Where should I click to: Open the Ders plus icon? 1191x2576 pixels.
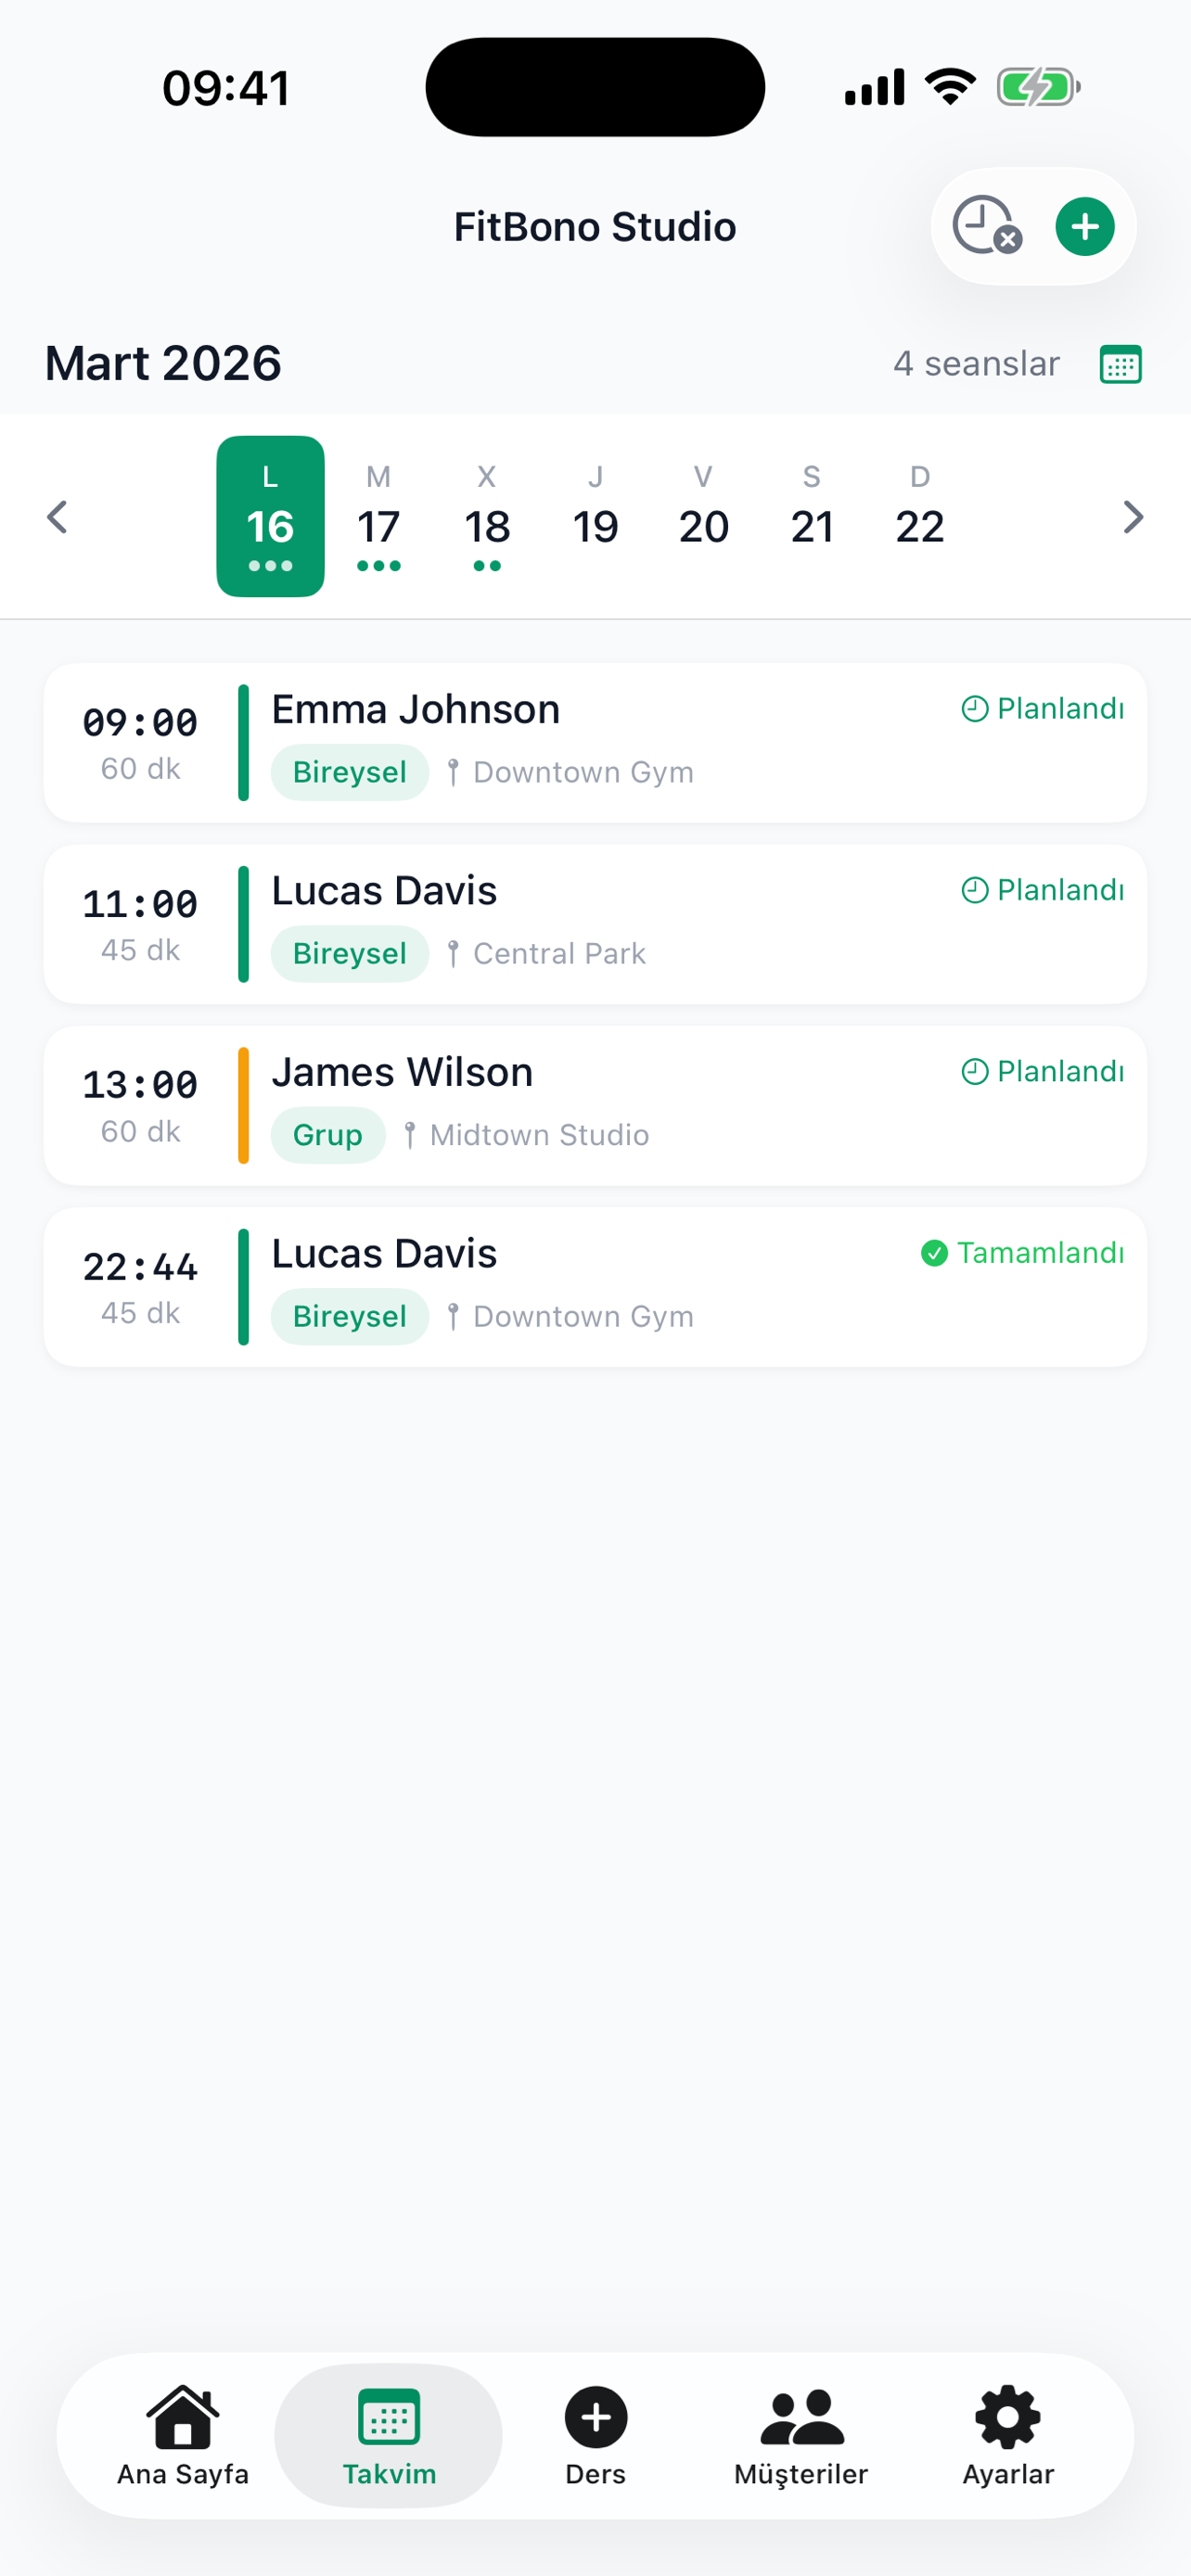(x=596, y=2417)
